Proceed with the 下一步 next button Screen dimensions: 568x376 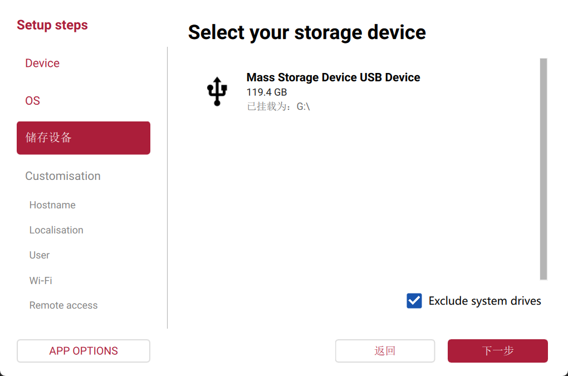pos(497,351)
